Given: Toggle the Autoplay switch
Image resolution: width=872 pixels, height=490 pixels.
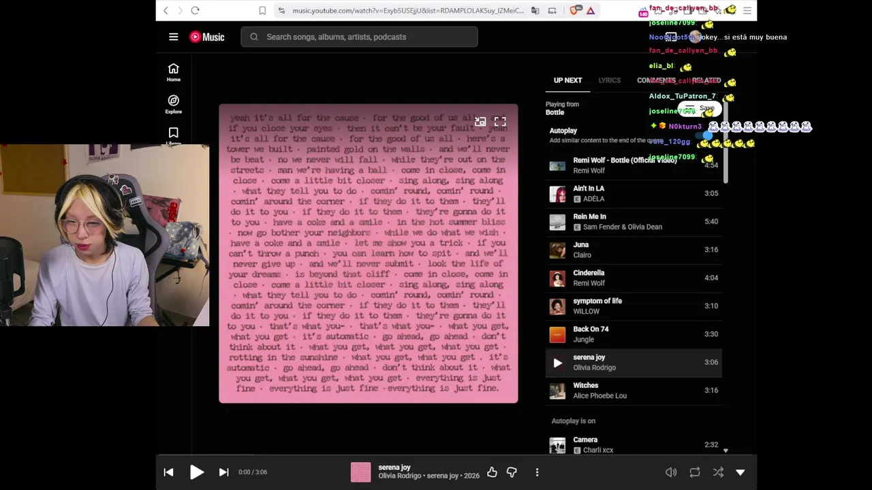Looking at the screenshot, I should point(706,135).
